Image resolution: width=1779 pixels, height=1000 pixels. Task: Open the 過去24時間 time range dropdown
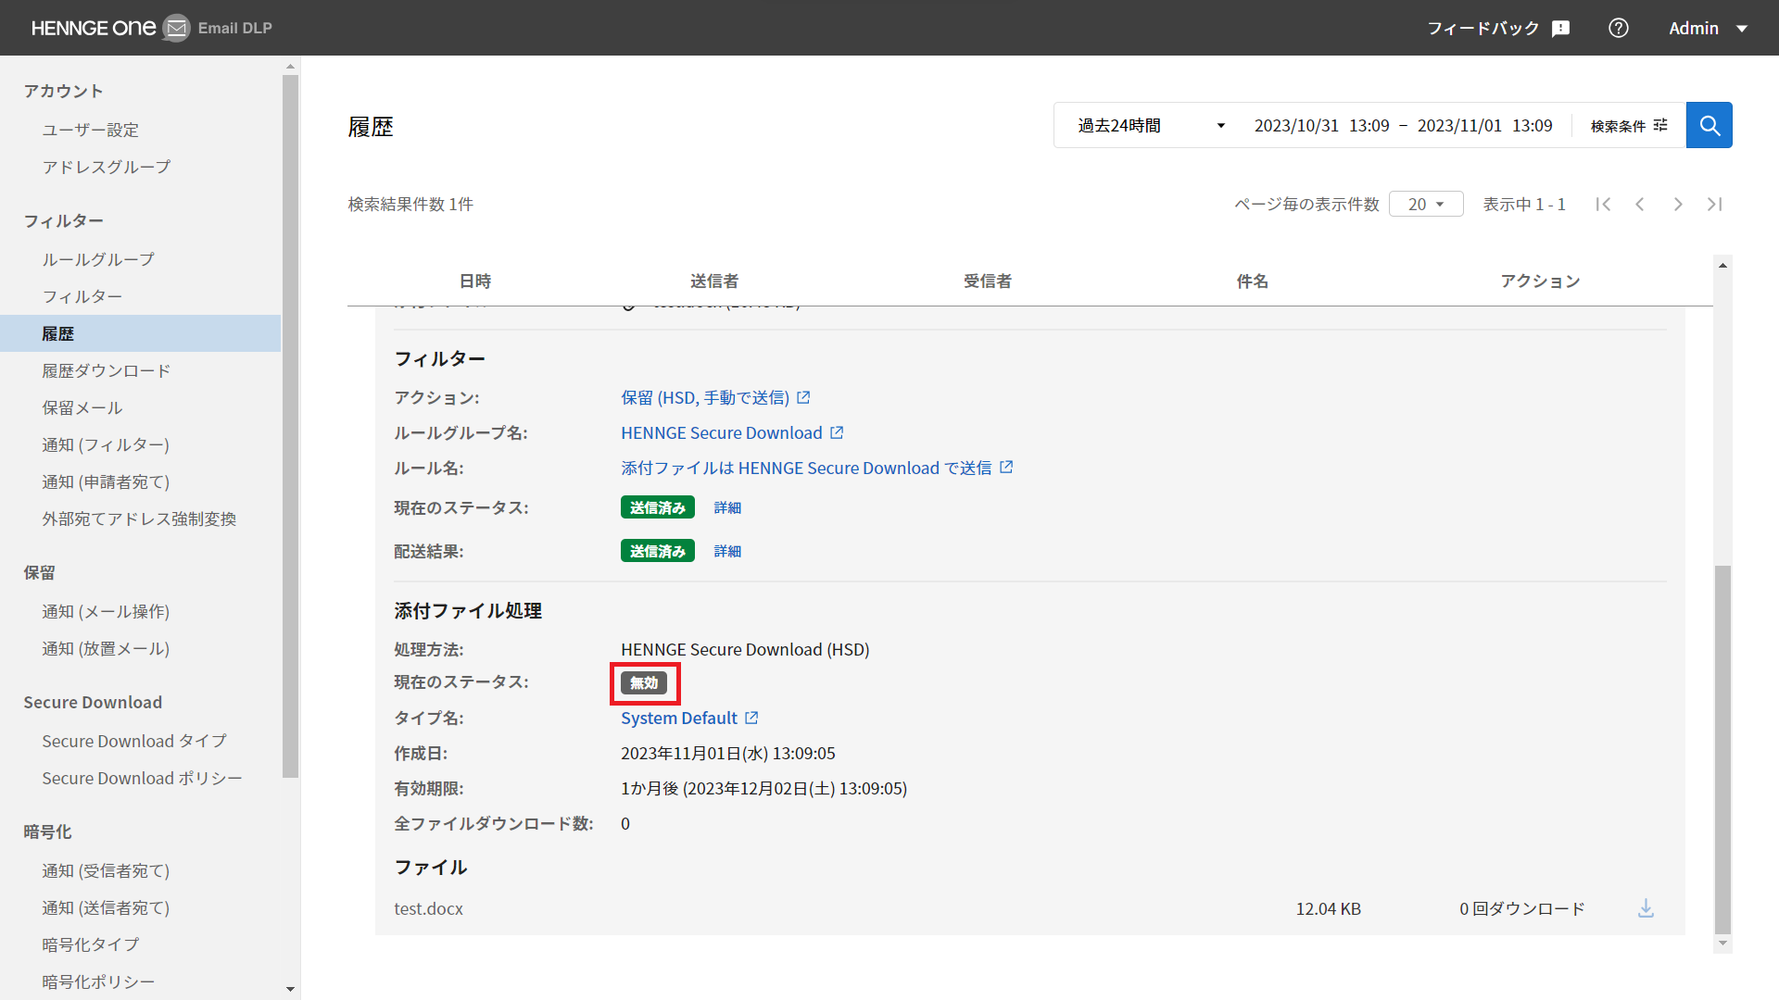[x=1151, y=125]
